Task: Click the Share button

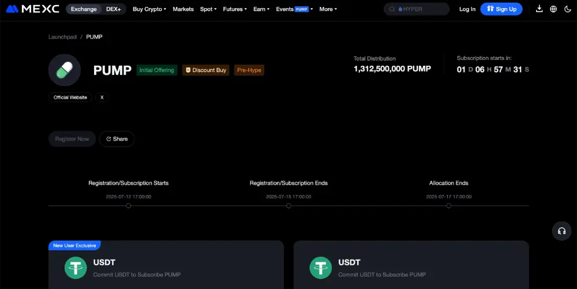Action: point(117,139)
